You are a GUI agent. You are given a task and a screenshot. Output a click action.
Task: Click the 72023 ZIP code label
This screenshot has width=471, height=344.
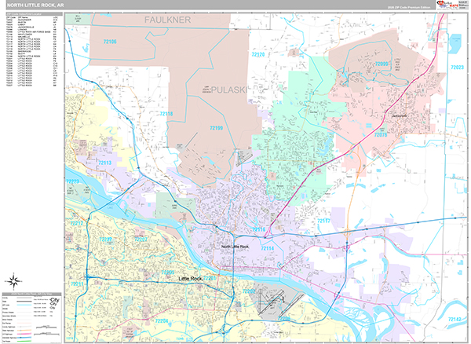(458, 68)
